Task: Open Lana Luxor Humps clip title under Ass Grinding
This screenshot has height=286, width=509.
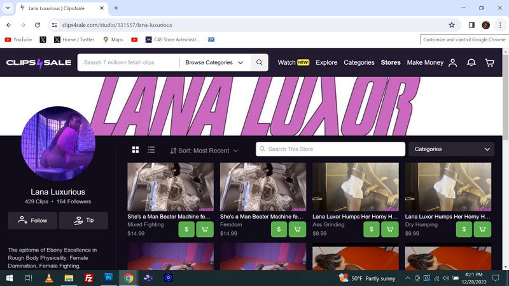Action: click(x=355, y=217)
